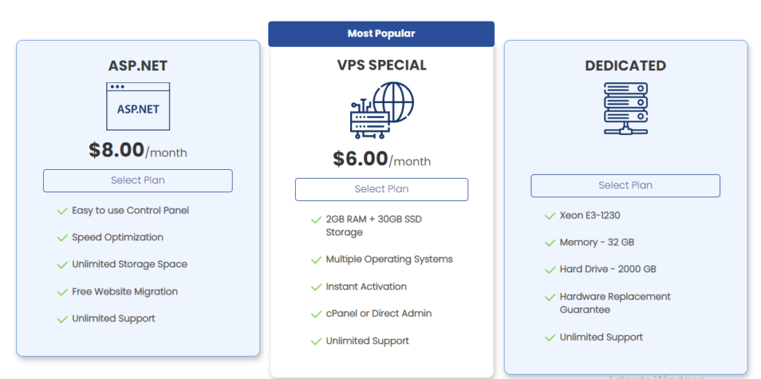This screenshot has width=761, height=379.
Task: Select Plan for VPS Special
Action: pyautogui.click(x=381, y=189)
